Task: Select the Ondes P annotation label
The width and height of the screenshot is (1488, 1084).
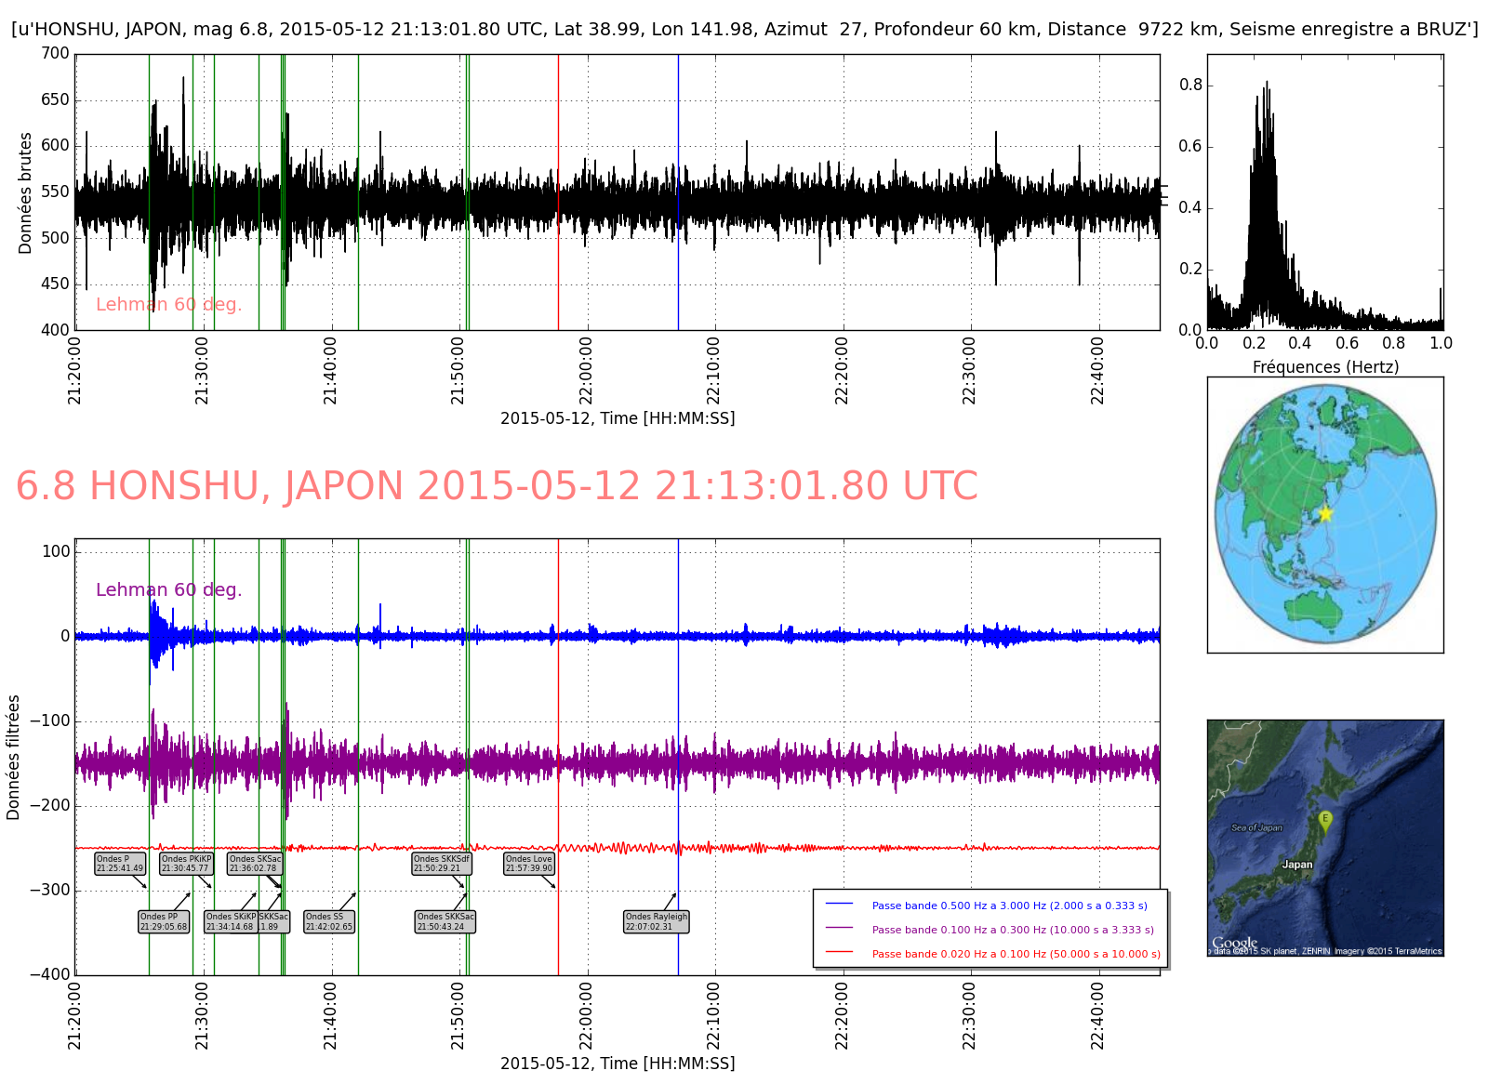Action: [x=120, y=864]
